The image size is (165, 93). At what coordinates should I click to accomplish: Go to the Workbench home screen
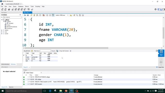coord(2,4)
